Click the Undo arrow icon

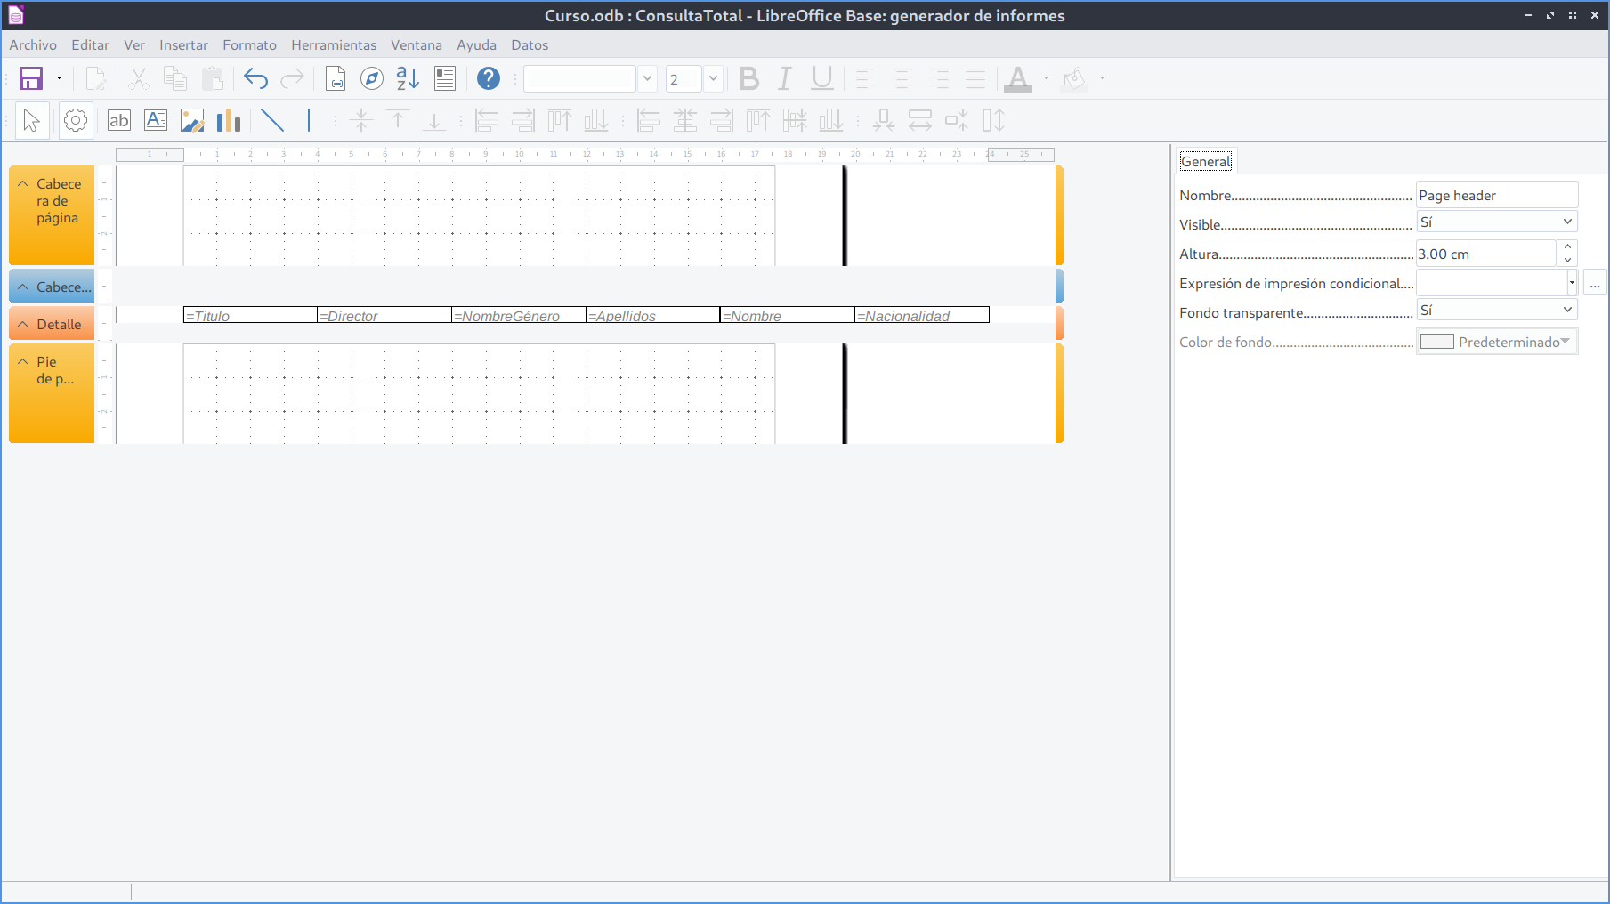coord(255,79)
